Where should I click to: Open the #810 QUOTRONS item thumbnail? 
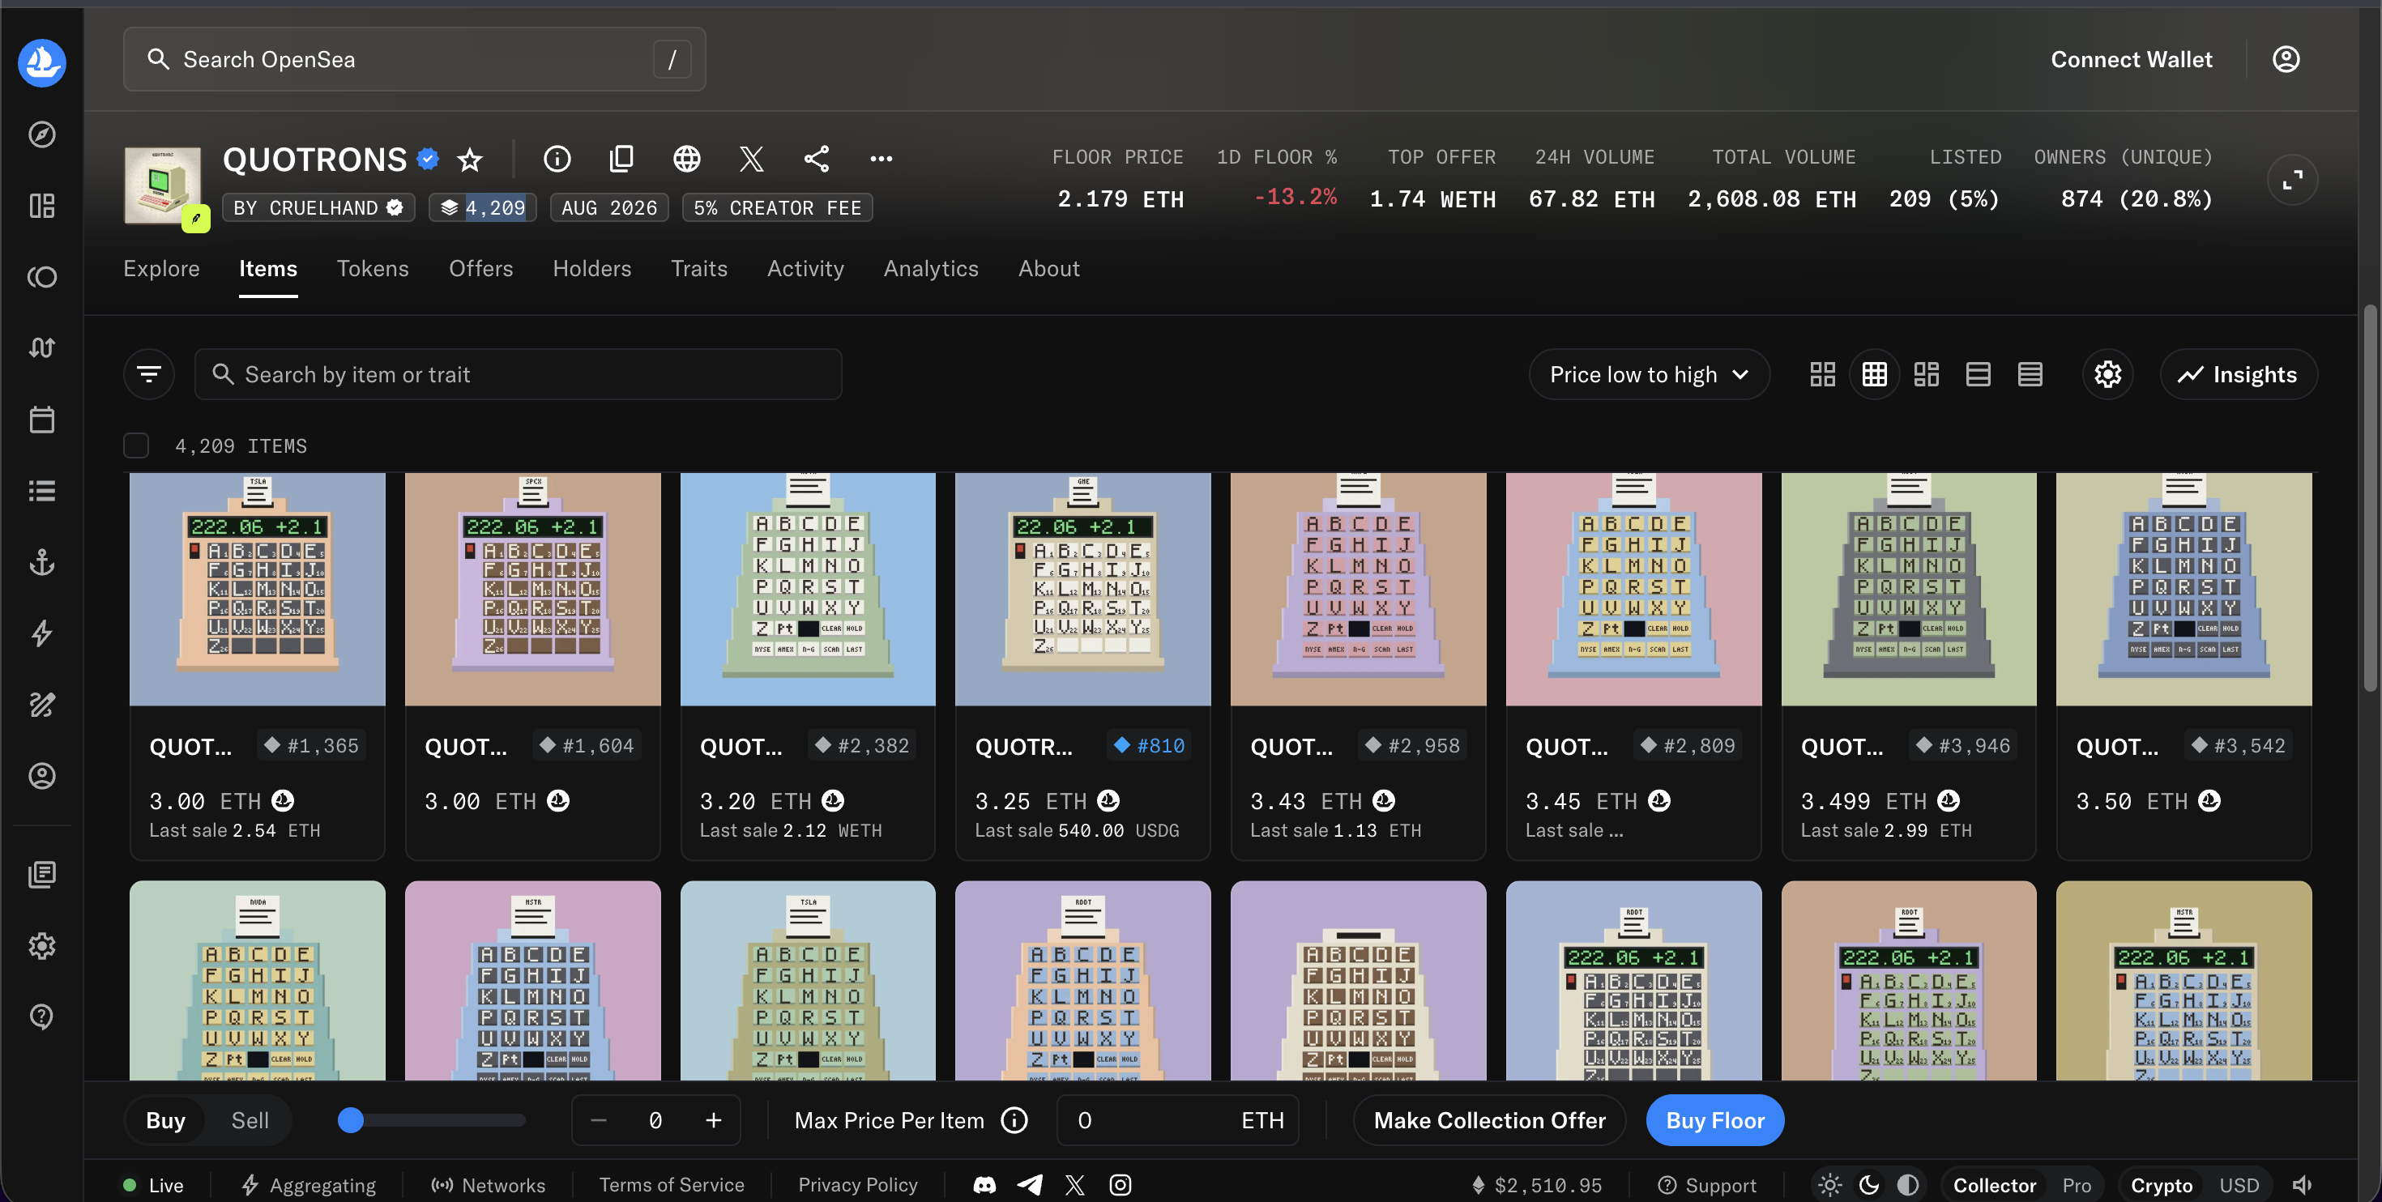(x=1082, y=590)
